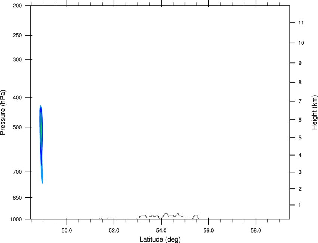Click the 300 pressure tick label
318x243 pixels.
click(x=17, y=59)
